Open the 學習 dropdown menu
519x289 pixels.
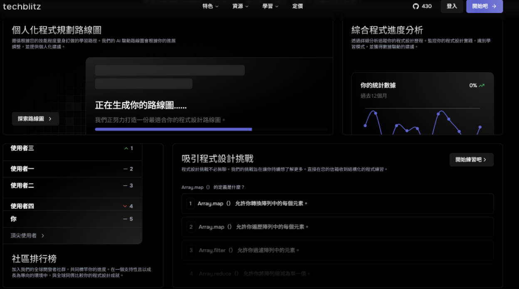tap(270, 6)
